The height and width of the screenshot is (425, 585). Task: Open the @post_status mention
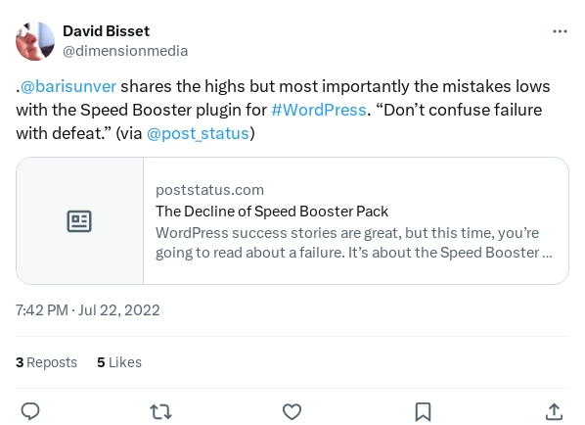pos(198,133)
